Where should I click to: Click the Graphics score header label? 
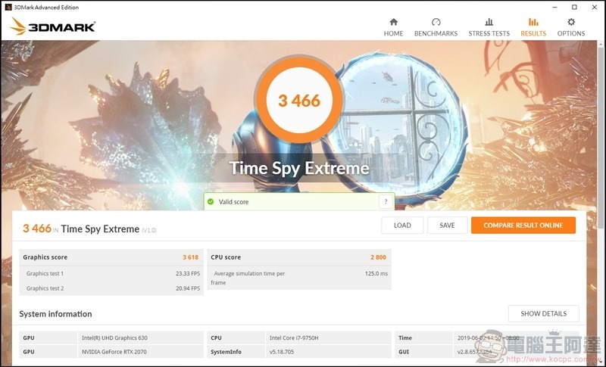[45, 257]
